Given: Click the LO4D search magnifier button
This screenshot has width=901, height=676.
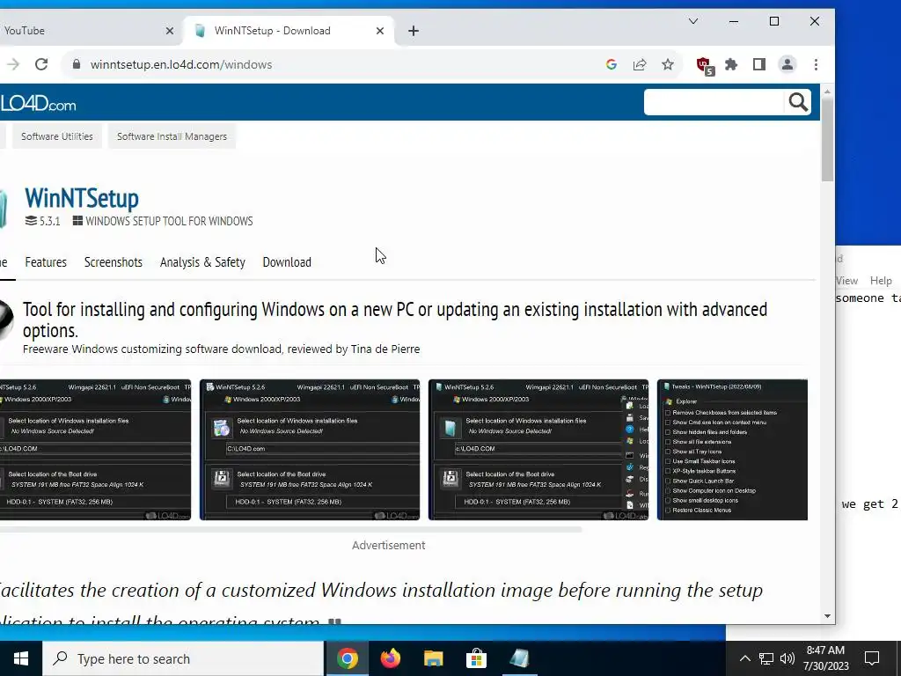Looking at the screenshot, I should (798, 102).
